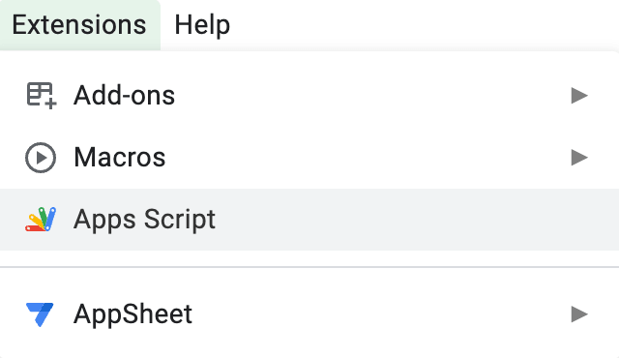Click the Add-ons table-plus icon

click(x=42, y=95)
